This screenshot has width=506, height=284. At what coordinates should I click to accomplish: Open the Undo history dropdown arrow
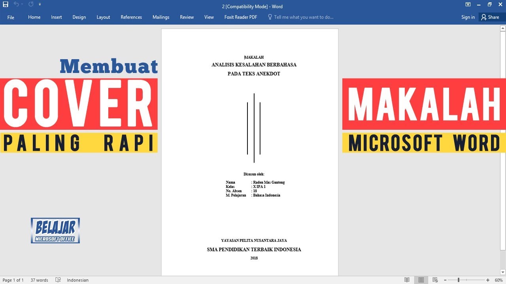(x=22, y=4)
